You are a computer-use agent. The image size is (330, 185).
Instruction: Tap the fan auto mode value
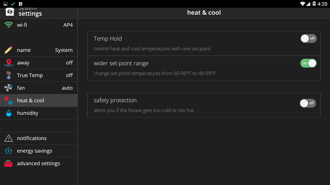[x=67, y=88]
